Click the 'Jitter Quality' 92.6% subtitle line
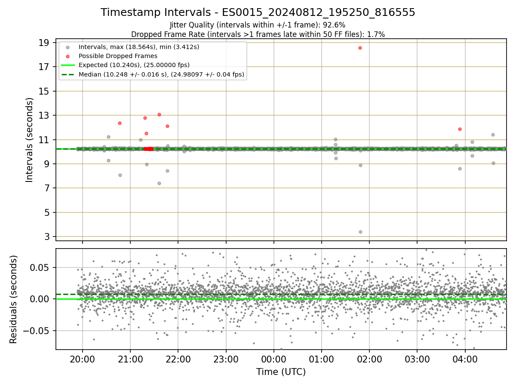516x387 pixels. click(258, 25)
